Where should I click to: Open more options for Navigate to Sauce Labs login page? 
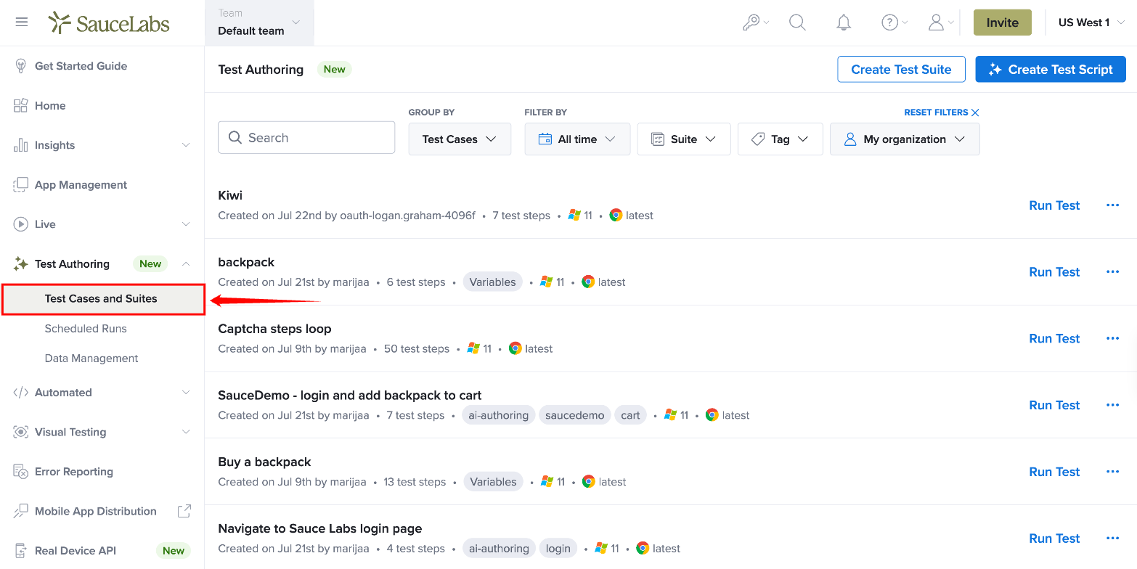click(1112, 539)
